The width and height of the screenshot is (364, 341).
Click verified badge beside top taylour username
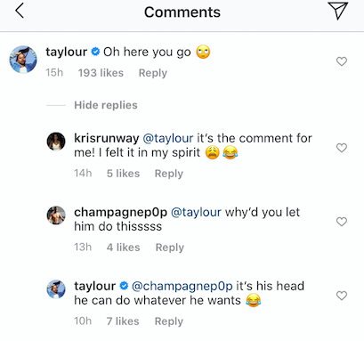coord(95,52)
